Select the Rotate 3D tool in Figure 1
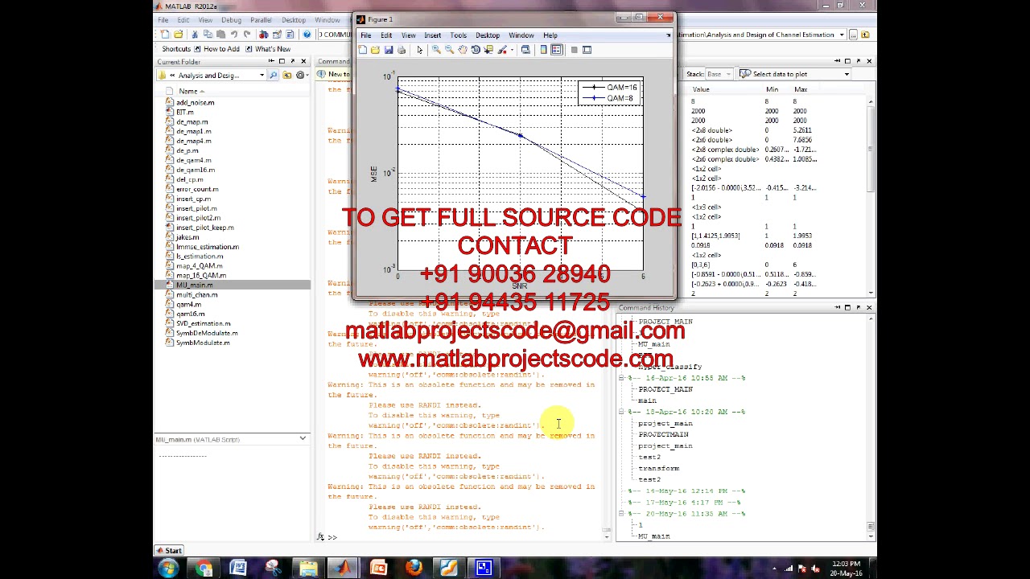 coord(476,50)
